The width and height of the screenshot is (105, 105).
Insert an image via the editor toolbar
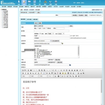click(55, 73)
